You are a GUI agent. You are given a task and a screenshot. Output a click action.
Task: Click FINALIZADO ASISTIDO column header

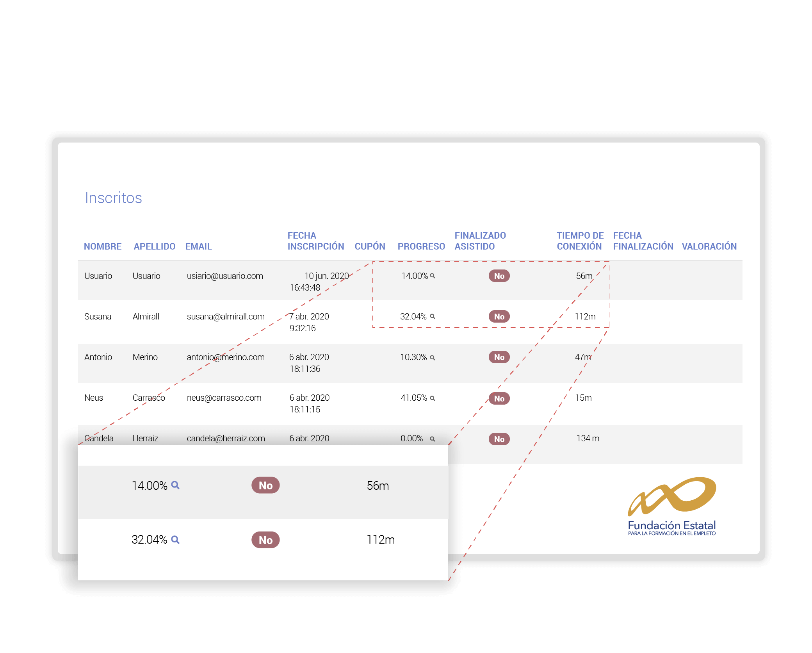(480, 241)
